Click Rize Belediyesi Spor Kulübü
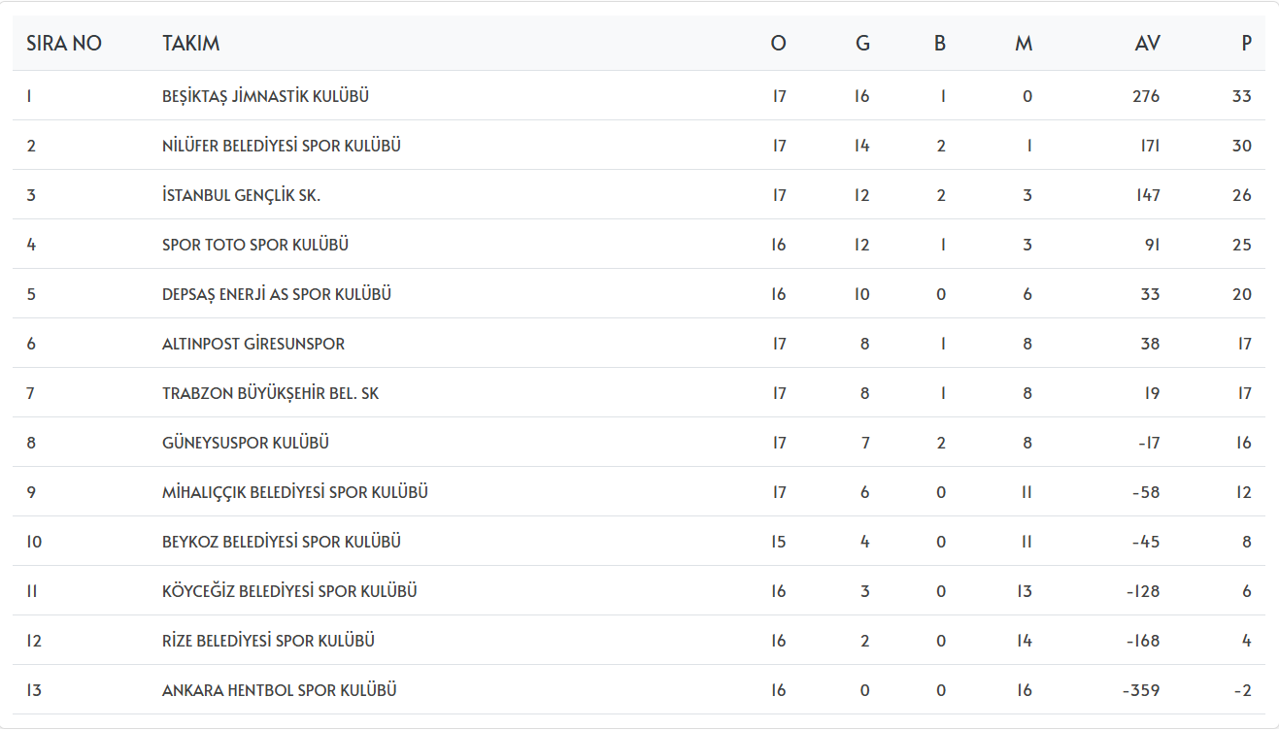The height and width of the screenshot is (730, 1279). pyautogui.click(x=268, y=642)
